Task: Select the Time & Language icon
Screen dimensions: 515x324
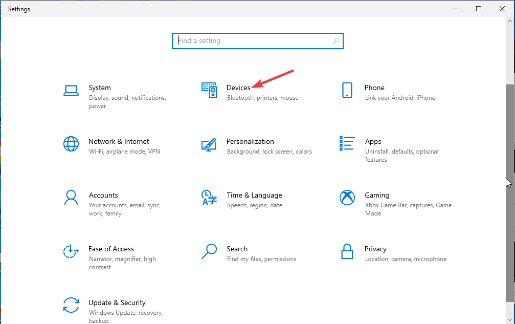Action: pos(209,198)
